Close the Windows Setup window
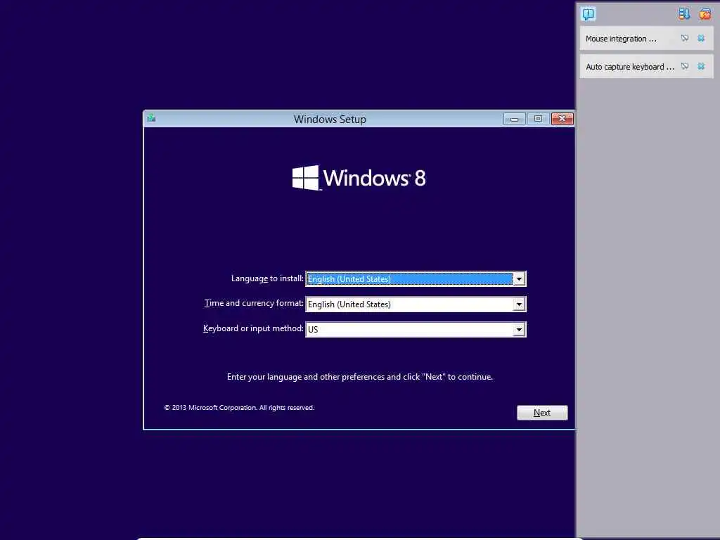Viewport: 720px width, 540px height. point(562,119)
